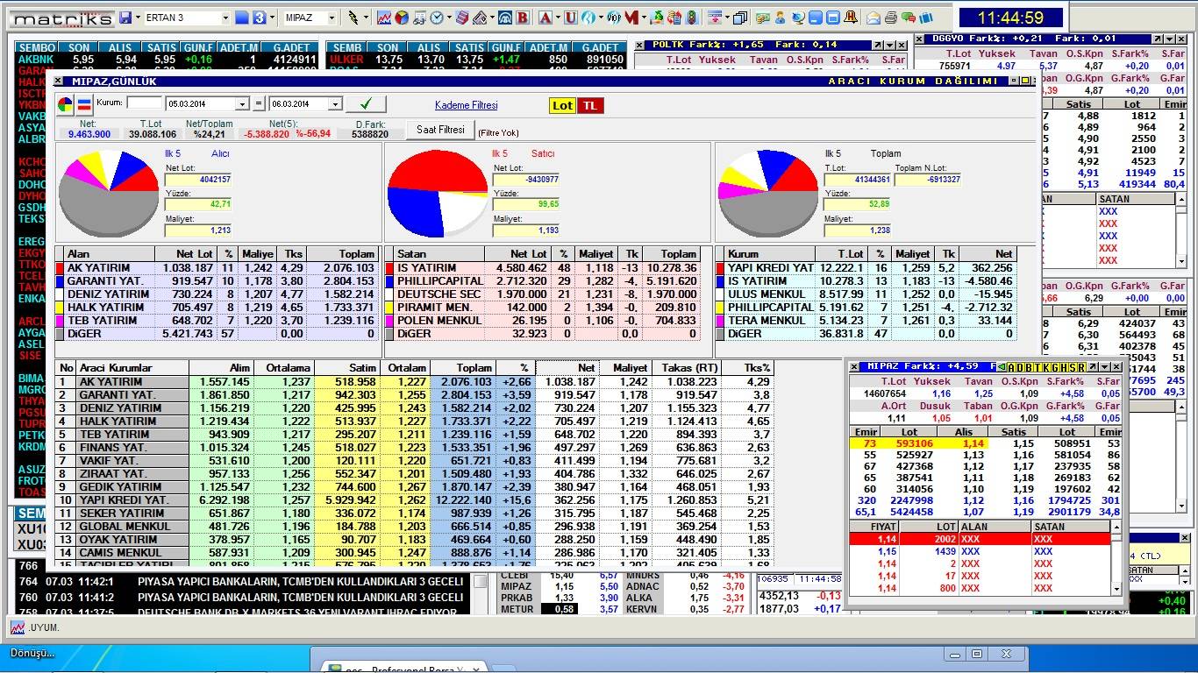This screenshot has width=1198, height=673.
Task: Click the printer icon in the toolbar
Action: (x=891, y=18)
